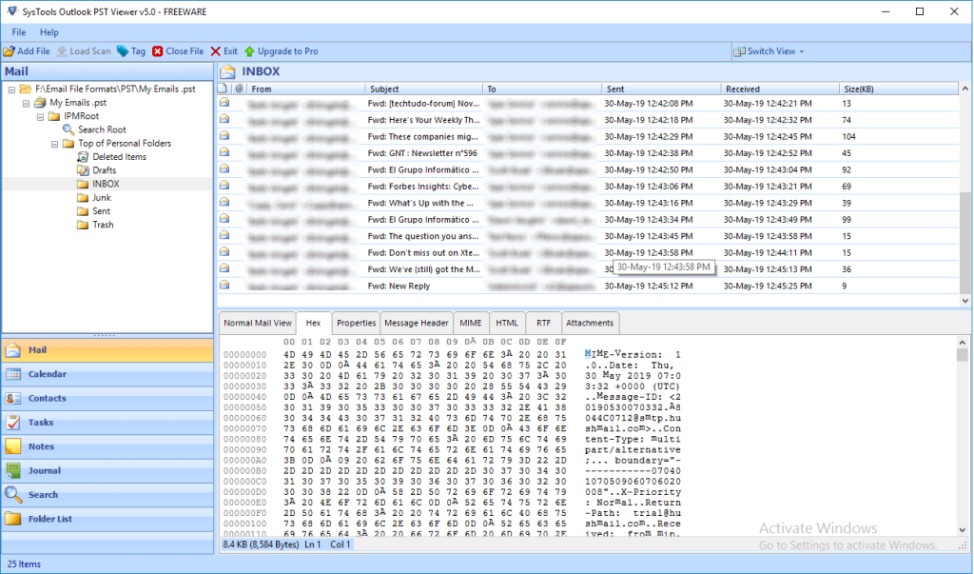The image size is (974, 574).
Task: Open the Tasks navigation section
Action: [x=107, y=423]
